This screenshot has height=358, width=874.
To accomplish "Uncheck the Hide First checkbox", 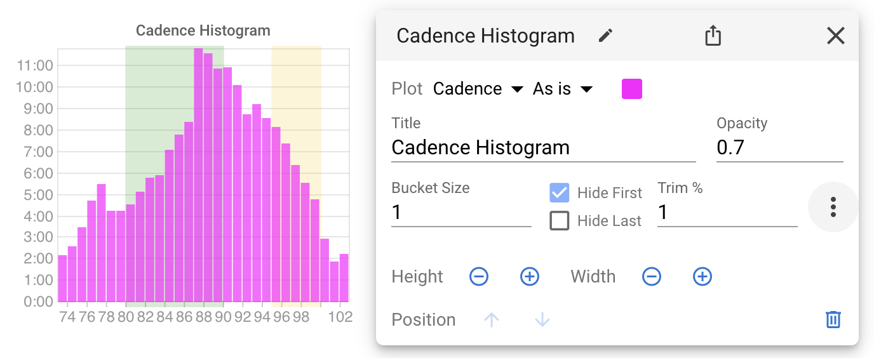I will pos(559,193).
